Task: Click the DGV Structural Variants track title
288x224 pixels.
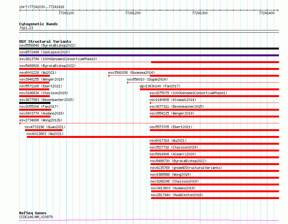Action: (x=45, y=41)
